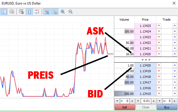Click blue up arrow at price 1.13425
Viewport: 178px width, 111px height.
175,26
